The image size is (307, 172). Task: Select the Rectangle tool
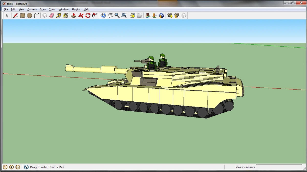[23, 15]
